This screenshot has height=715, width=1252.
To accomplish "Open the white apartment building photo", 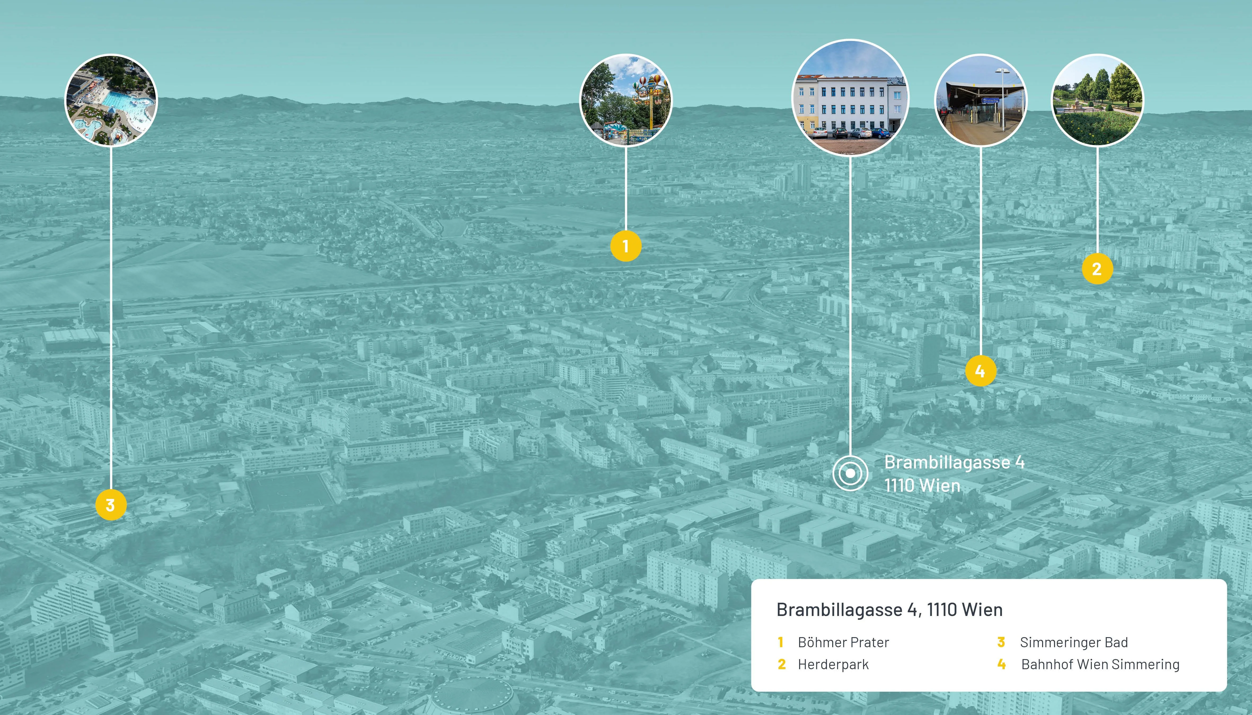I will (850, 98).
